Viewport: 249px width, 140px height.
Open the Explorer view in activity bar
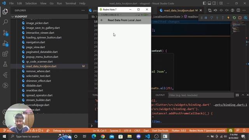(x=5, y=12)
